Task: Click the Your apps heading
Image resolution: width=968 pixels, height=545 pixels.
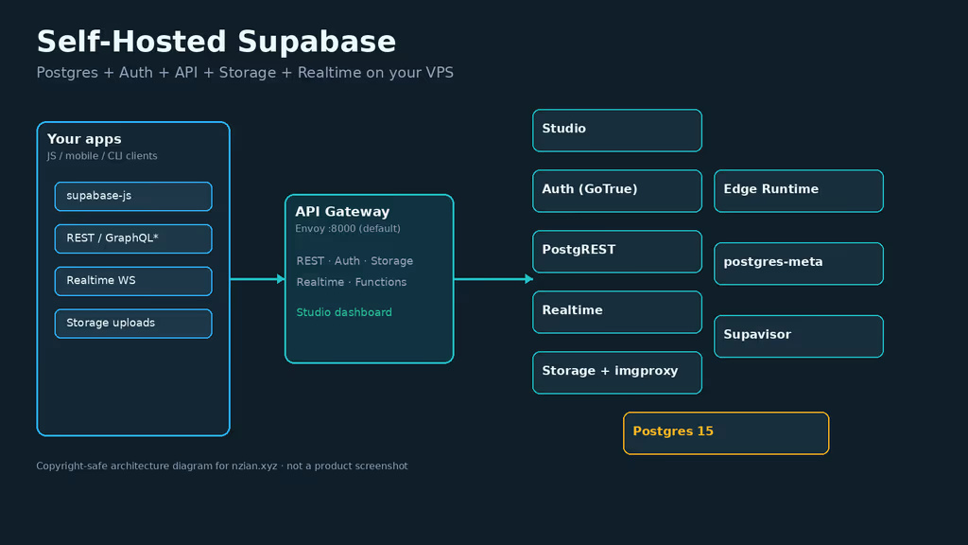Action: pyautogui.click(x=84, y=139)
